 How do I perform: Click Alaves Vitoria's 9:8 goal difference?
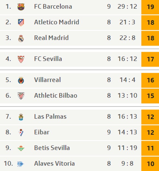tap(127, 164)
